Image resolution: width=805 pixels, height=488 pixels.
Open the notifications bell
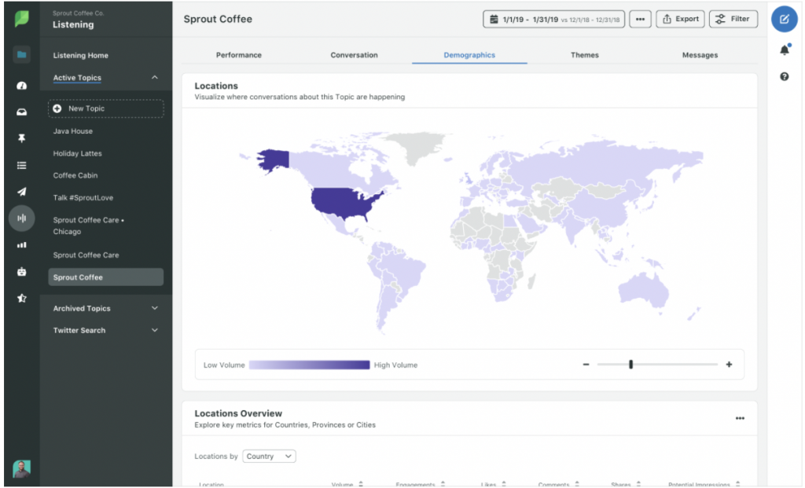pos(785,50)
